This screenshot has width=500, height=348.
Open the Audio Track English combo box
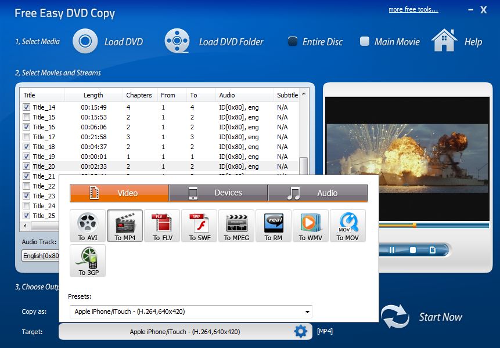tap(41, 256)
